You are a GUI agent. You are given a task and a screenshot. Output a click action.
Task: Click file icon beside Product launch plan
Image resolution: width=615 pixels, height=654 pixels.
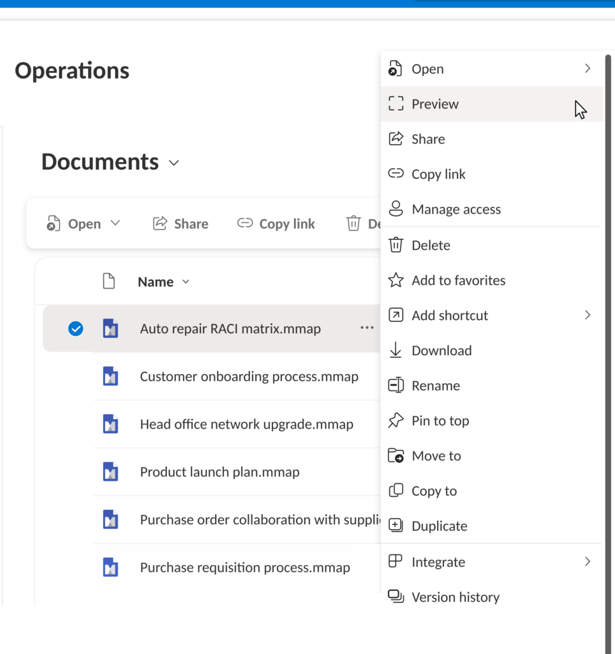tap(110, 472)
